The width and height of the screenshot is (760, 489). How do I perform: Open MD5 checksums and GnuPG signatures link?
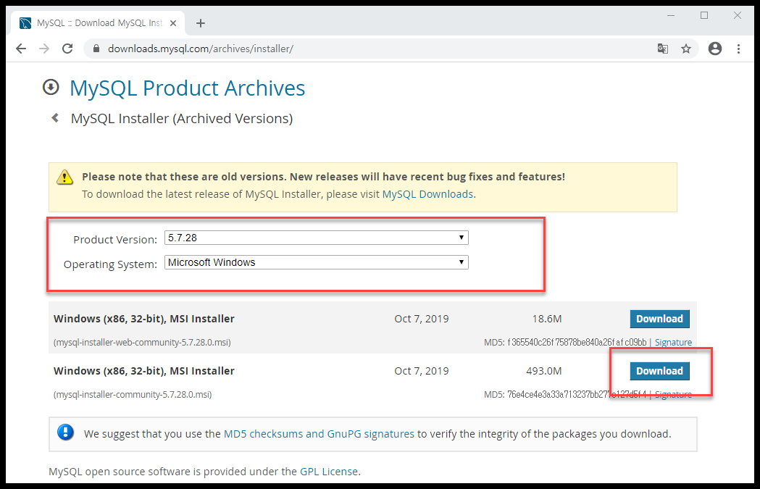pos(319,434)
